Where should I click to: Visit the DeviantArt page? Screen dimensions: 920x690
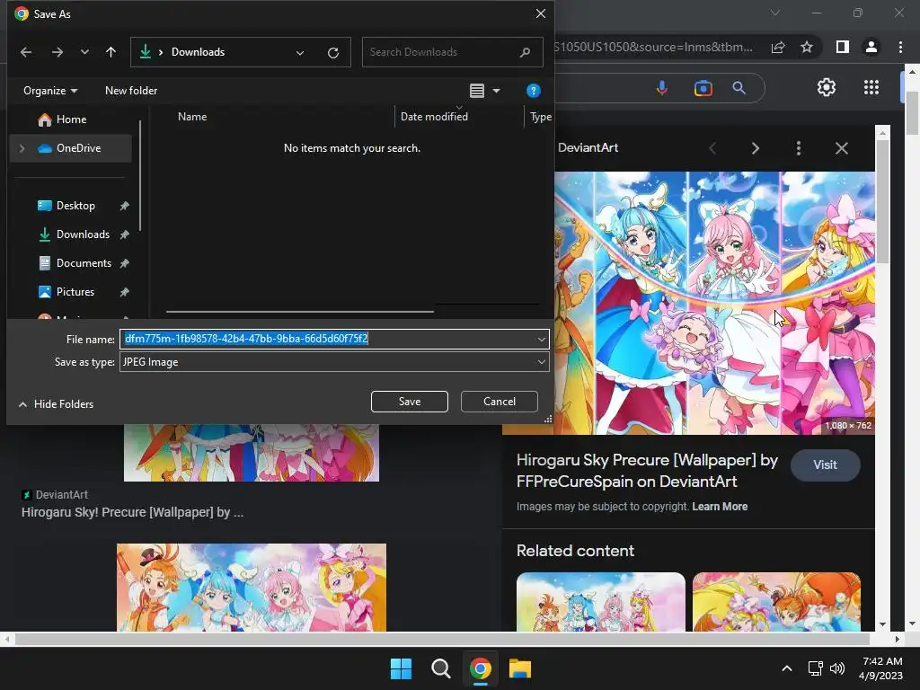[825, 464]
